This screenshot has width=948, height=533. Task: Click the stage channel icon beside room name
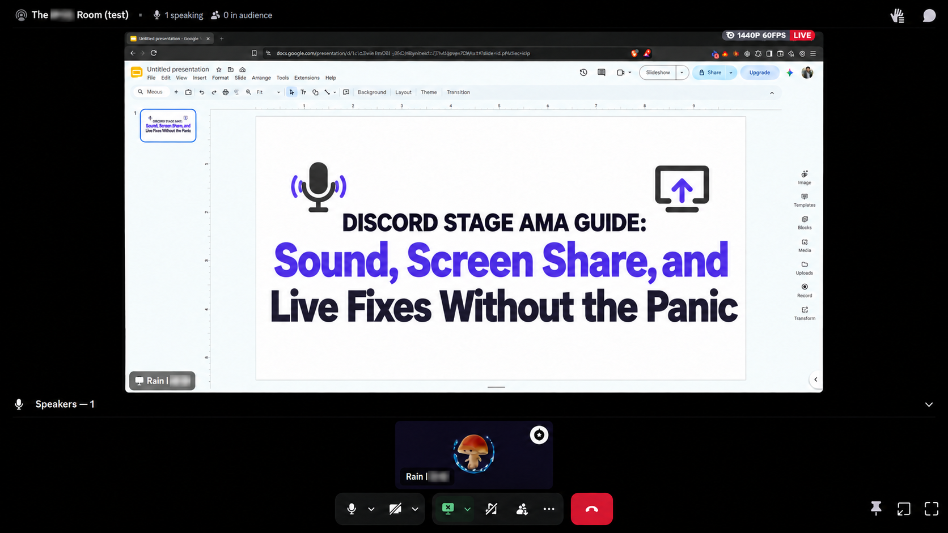[21, 15]
